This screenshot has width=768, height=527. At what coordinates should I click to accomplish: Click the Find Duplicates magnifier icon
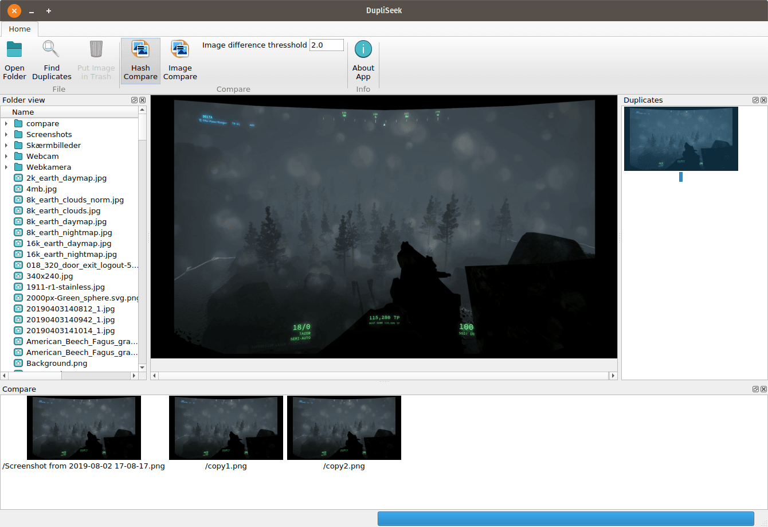point(52,49)
